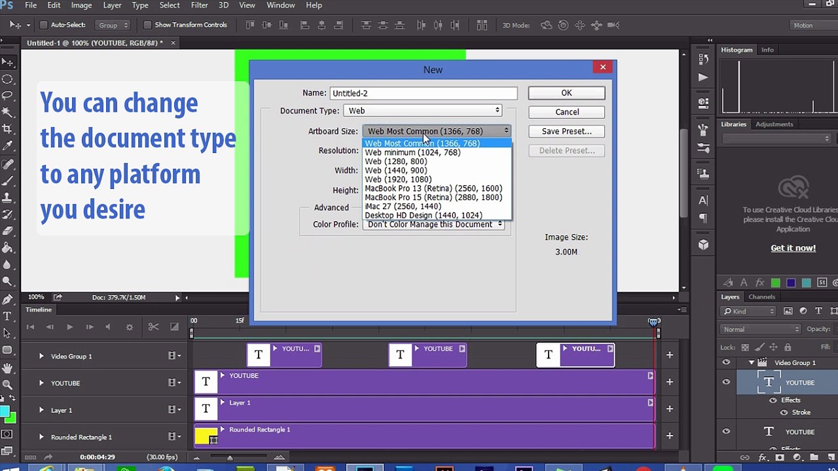Add media to Video Group 1 track
This screenshot has width=838, height=471.
click(x=669, y=355)
